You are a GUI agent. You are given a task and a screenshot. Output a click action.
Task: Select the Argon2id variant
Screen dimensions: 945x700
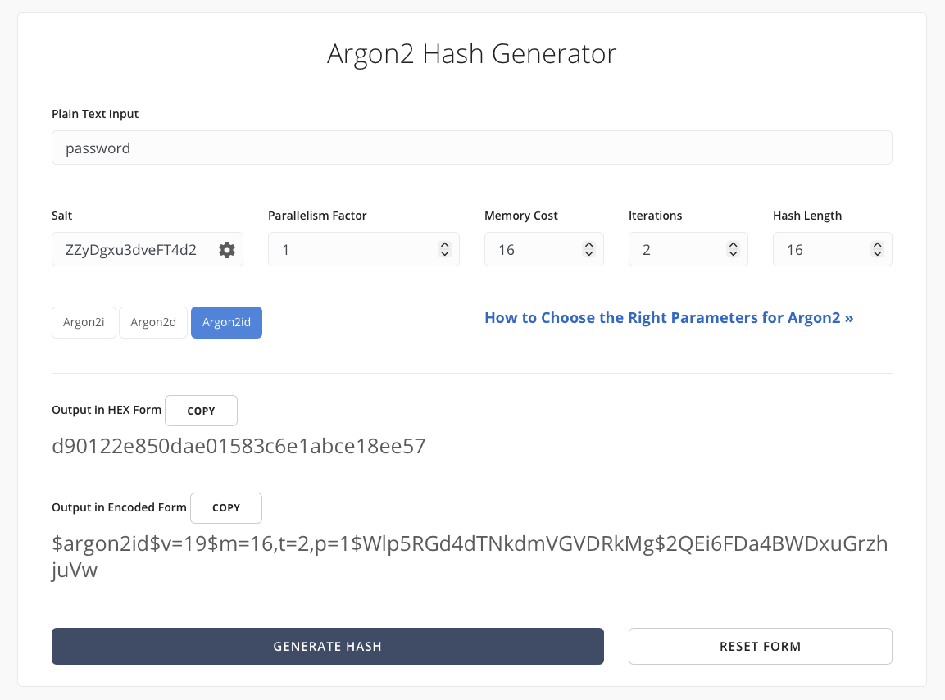point(226,322)
